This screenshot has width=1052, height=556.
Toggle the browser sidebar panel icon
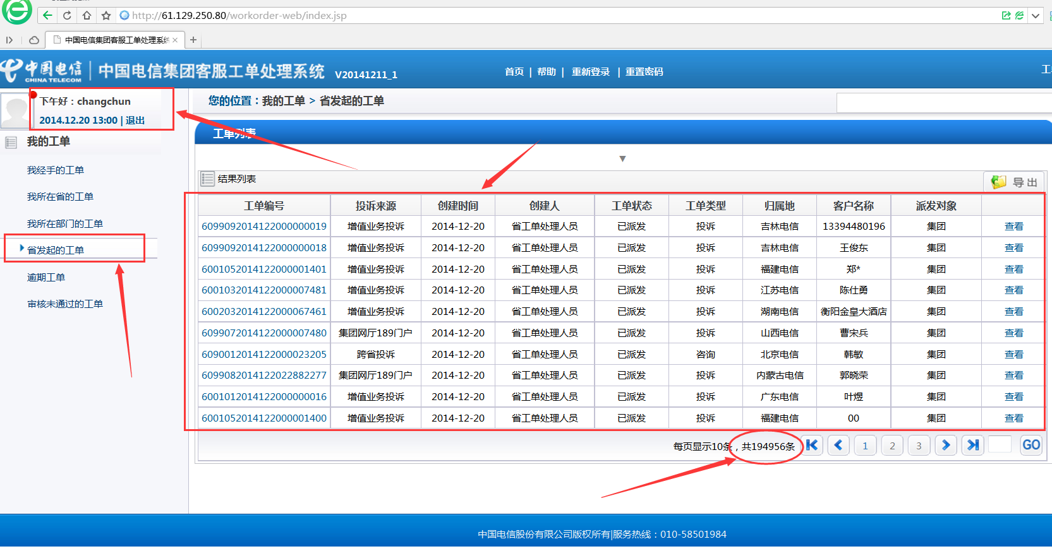[9, 40]
